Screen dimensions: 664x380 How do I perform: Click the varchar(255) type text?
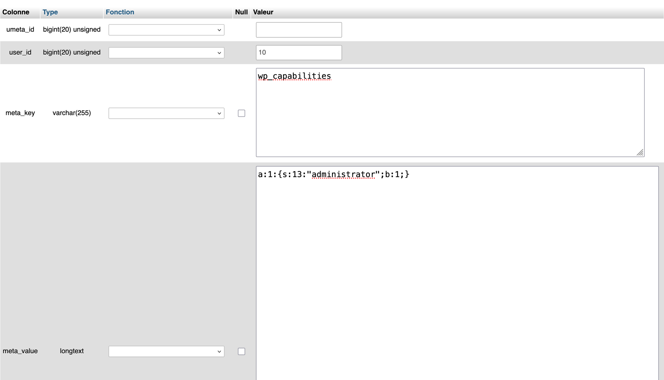(72, 113)
